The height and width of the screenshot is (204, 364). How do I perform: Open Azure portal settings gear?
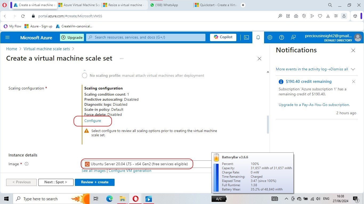click(270, 37)
